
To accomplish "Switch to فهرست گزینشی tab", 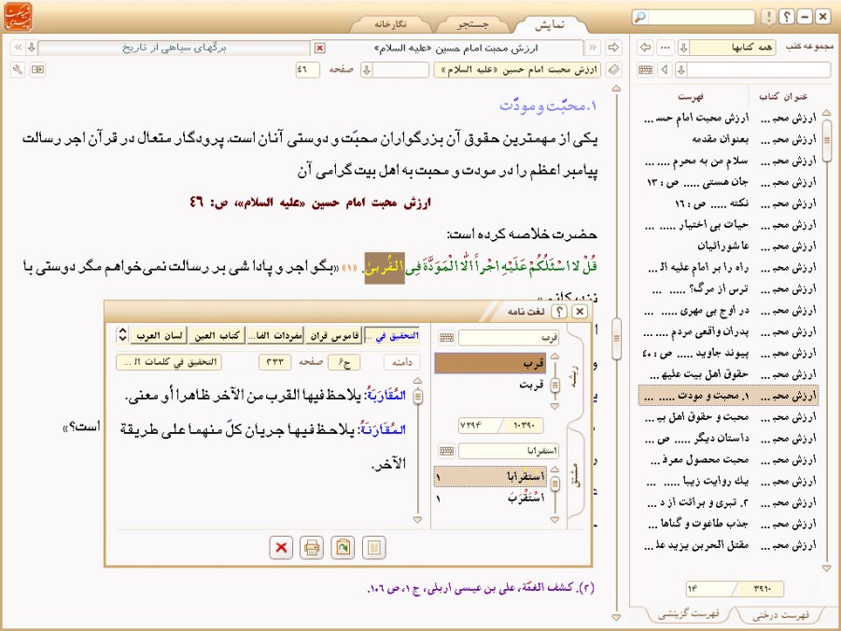I will (689, 614).
